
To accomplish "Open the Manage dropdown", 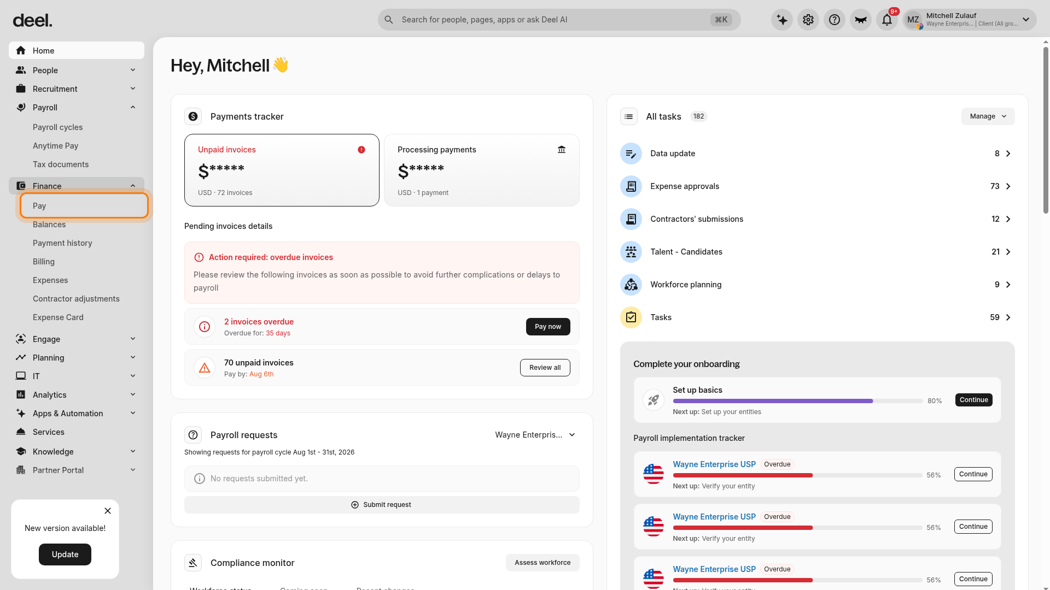I will pyautogui.click(x=988, y=116).
